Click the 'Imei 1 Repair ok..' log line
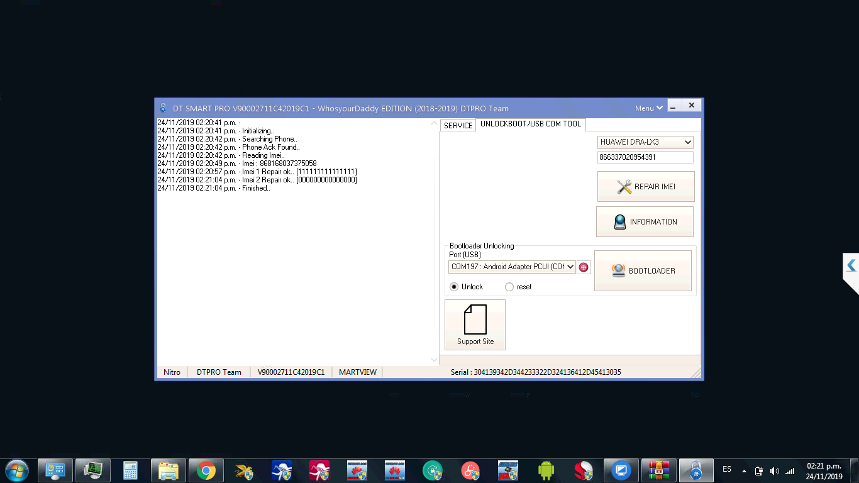The width and height of the screenshot is (859, 483). pyautogui.click(x=257, y=172)
